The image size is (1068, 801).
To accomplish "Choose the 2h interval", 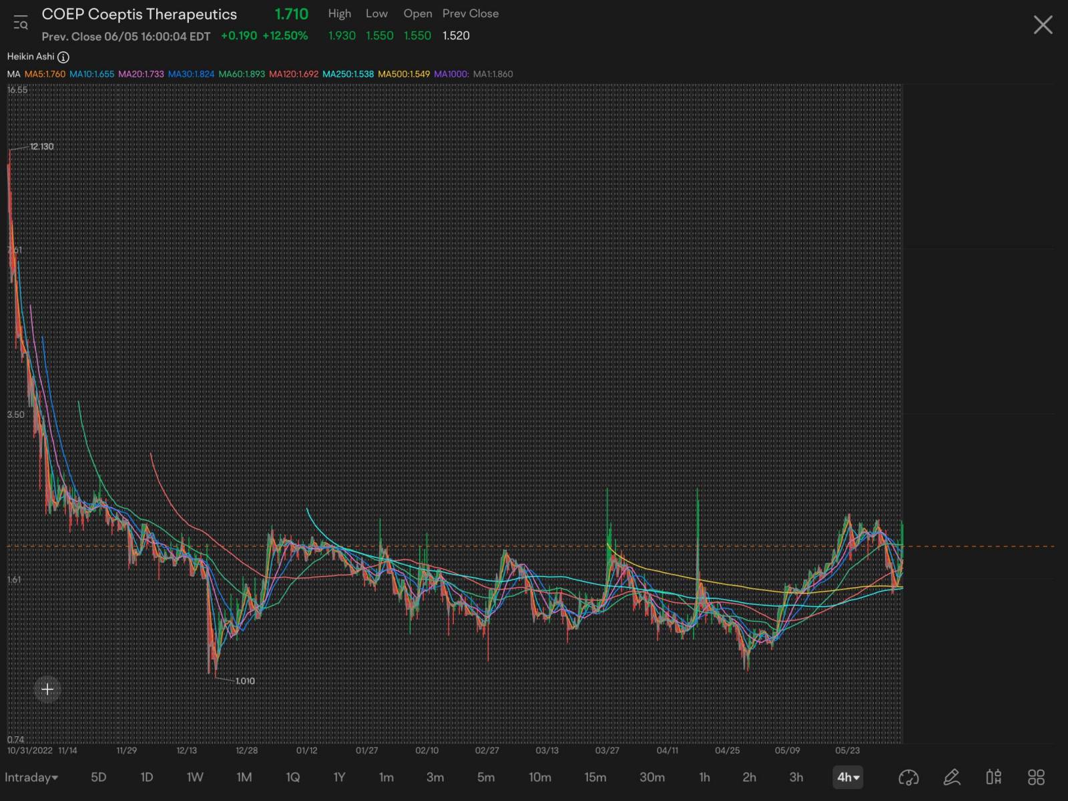I will pyautogui.click(x=750, y=777).
